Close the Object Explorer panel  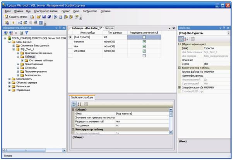[64, 28]
